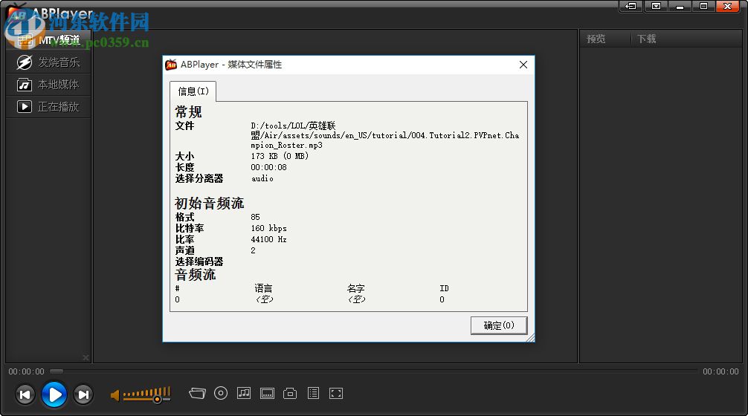Switch to the 下载 tab
The image size is (748, 416).
[646, 39]
